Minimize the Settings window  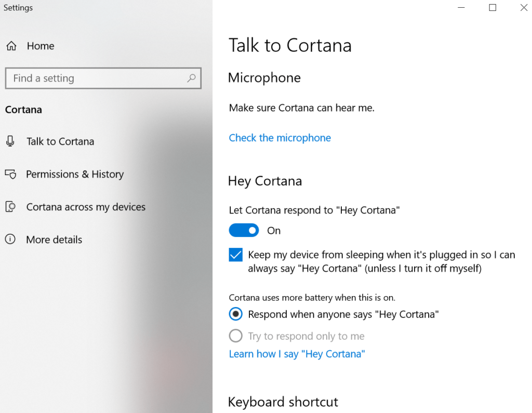pos(461,8)
